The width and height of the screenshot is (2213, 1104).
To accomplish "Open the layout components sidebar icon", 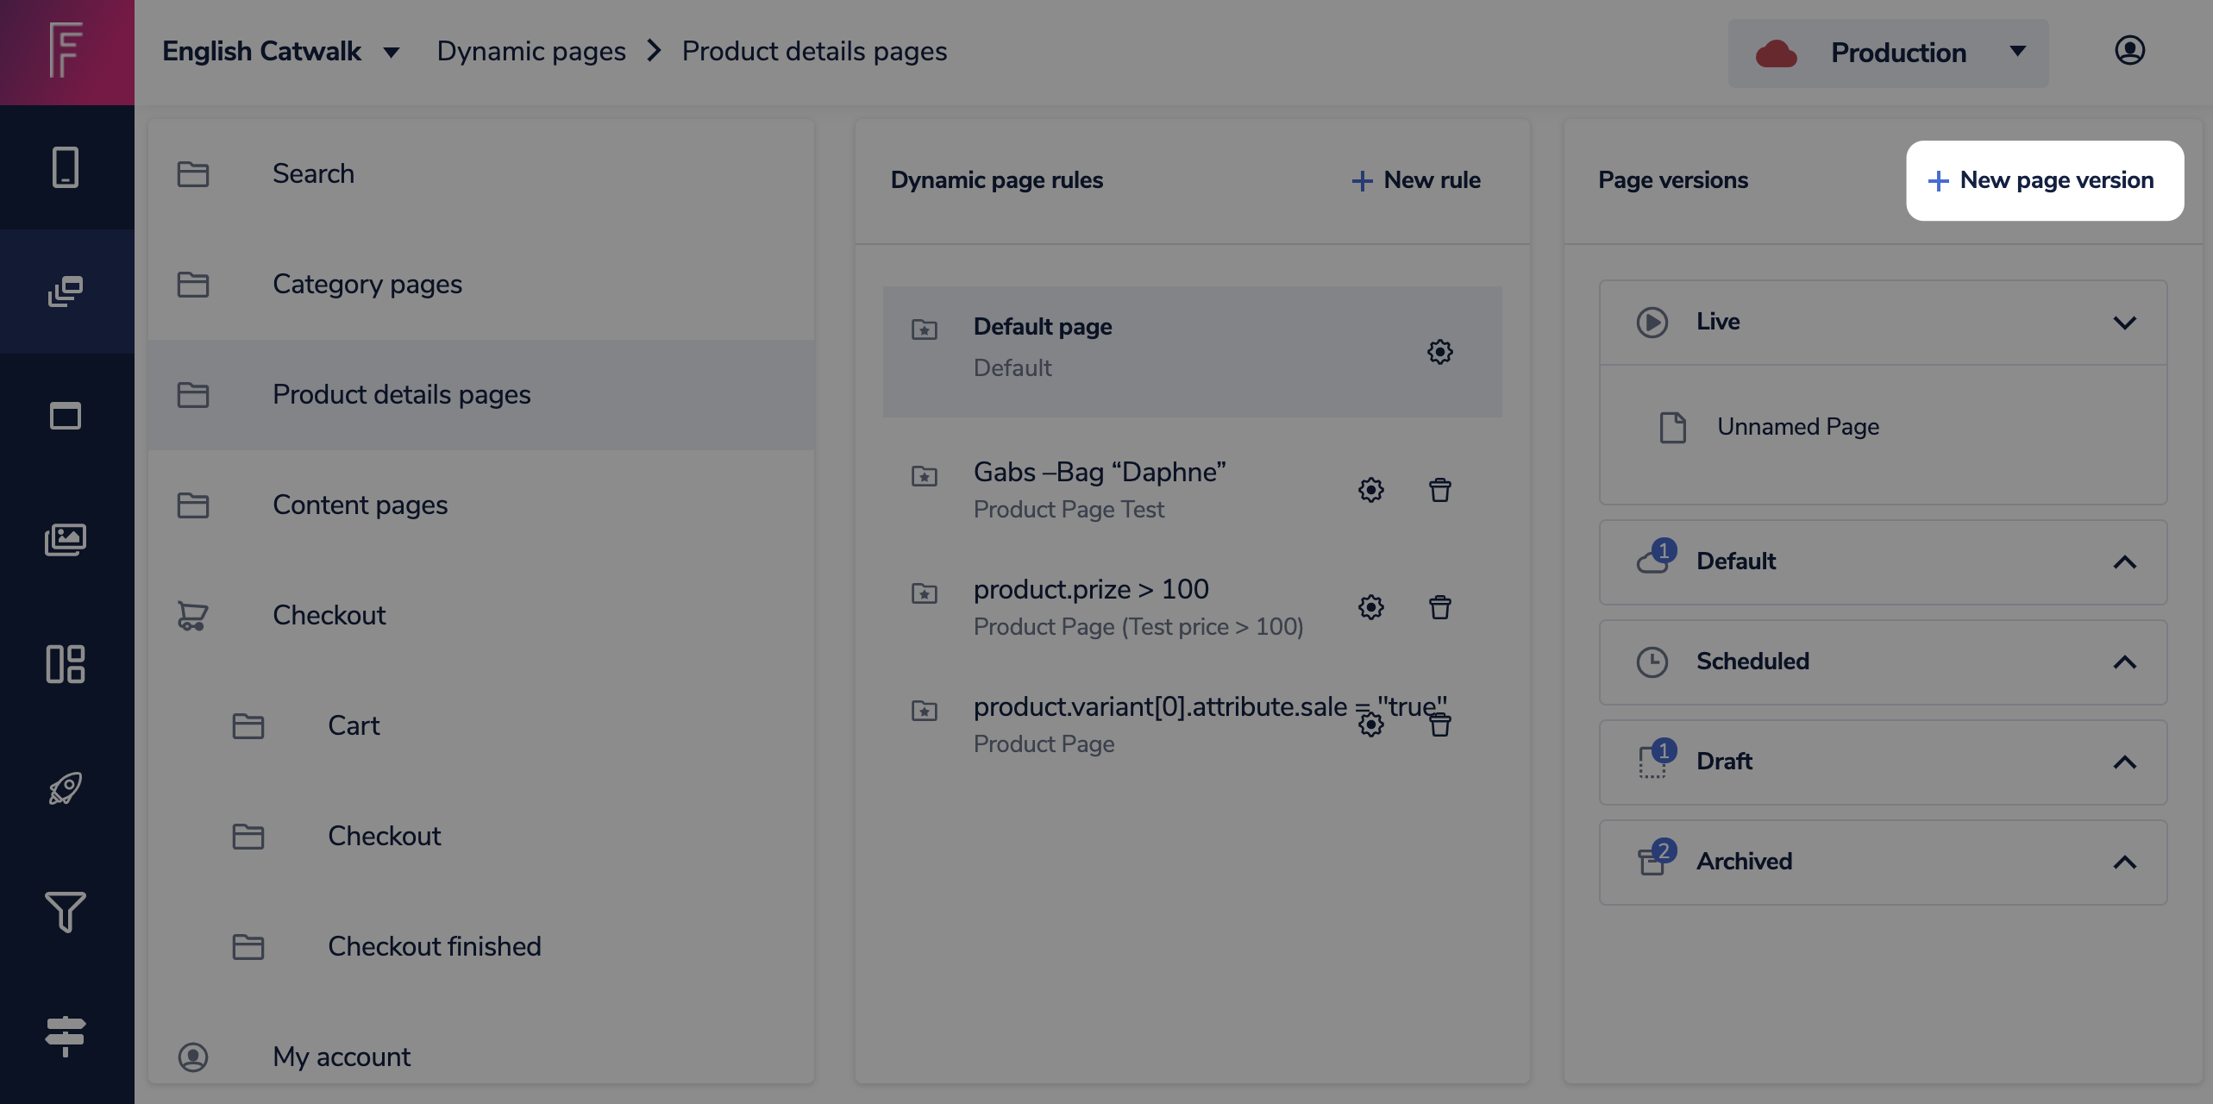I will (x=66, y=664).
